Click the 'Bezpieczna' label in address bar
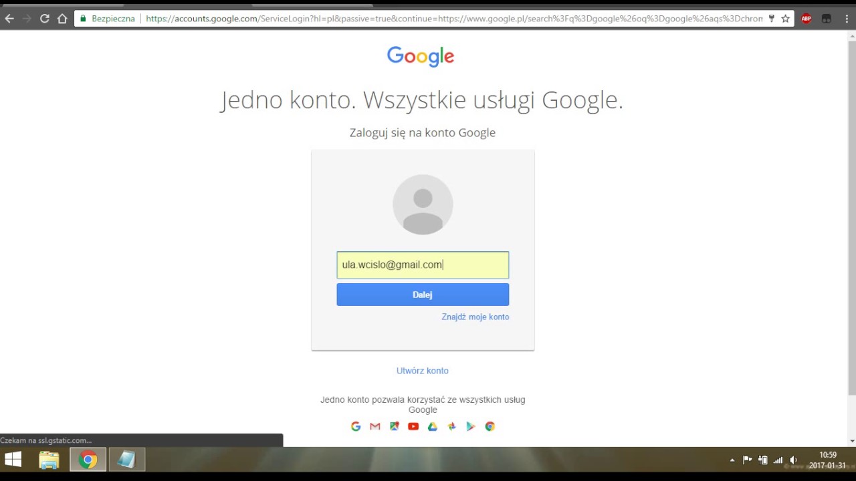The height and width of the screenshot is (481, 856). [113, 19]
